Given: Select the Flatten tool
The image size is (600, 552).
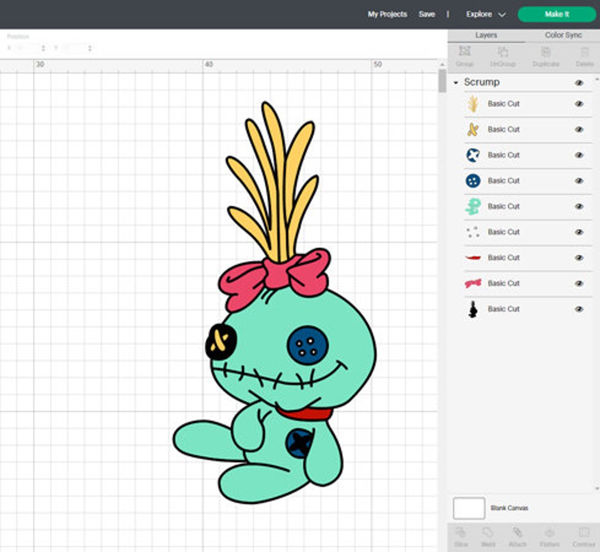Looking at the screenshot, I should (549, 532).
